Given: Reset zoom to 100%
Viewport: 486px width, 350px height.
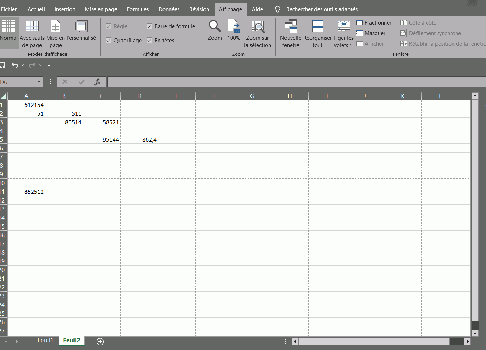Looking at the screenshot, I should coord(234,30).
